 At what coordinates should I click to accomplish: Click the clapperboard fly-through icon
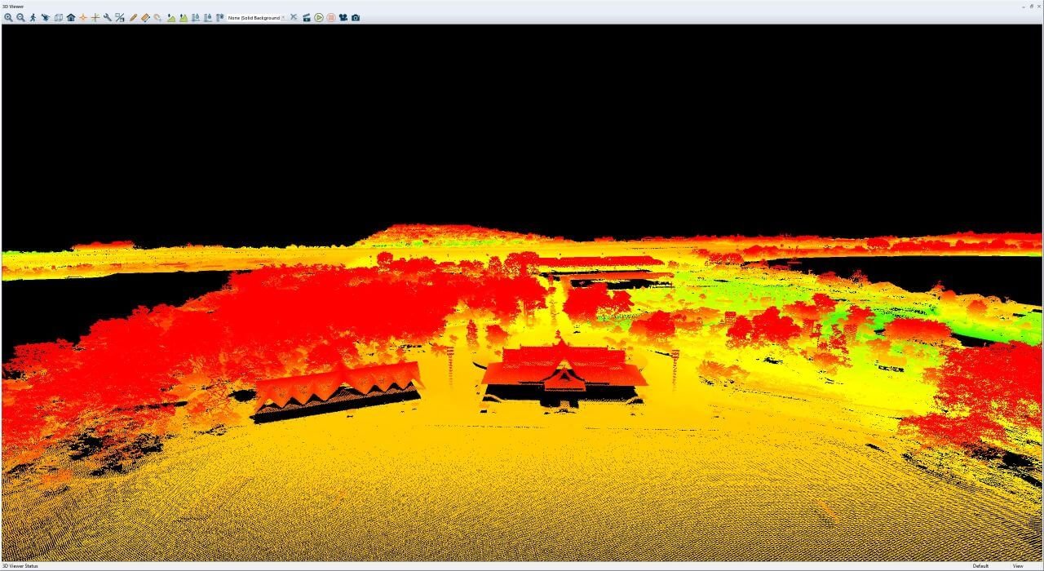click(x=307, y=17)
